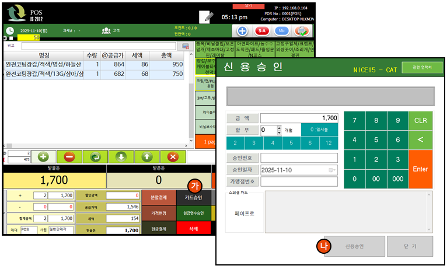Click the 3M/고무 subcategory tab
447x269 pixels.
pyautogui.click(x=205, y=98)
